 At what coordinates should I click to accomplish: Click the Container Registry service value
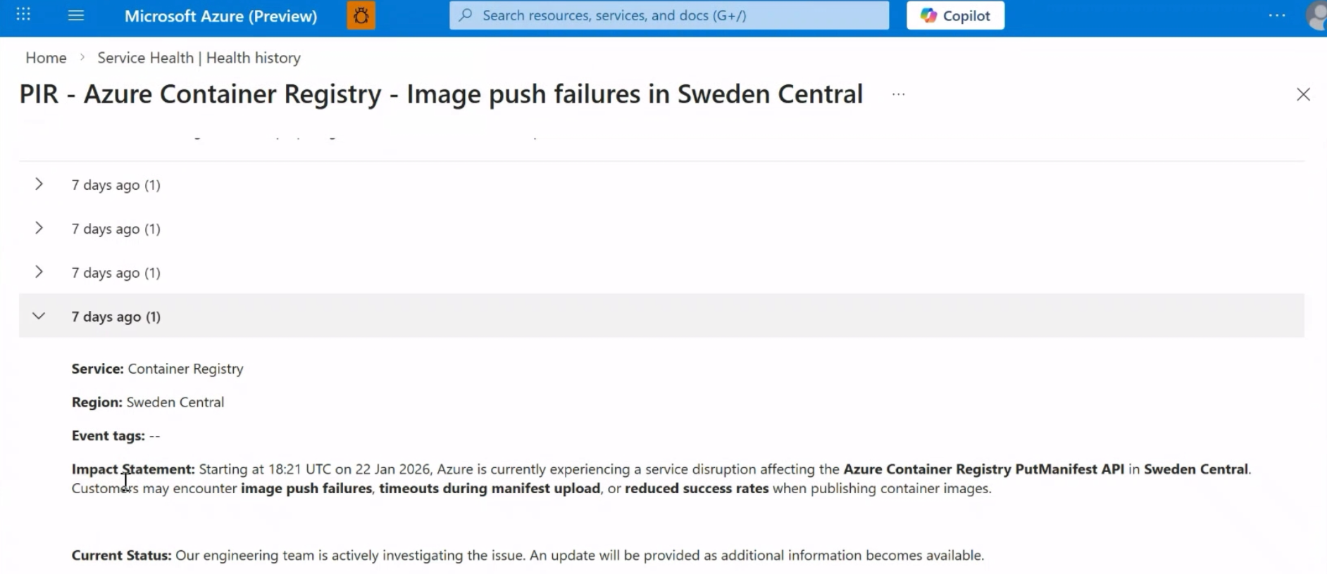coord(185,369)
